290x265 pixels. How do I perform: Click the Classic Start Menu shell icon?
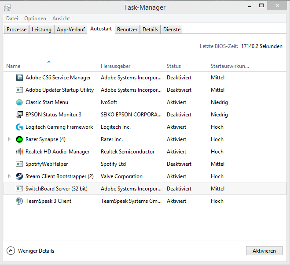19,102
